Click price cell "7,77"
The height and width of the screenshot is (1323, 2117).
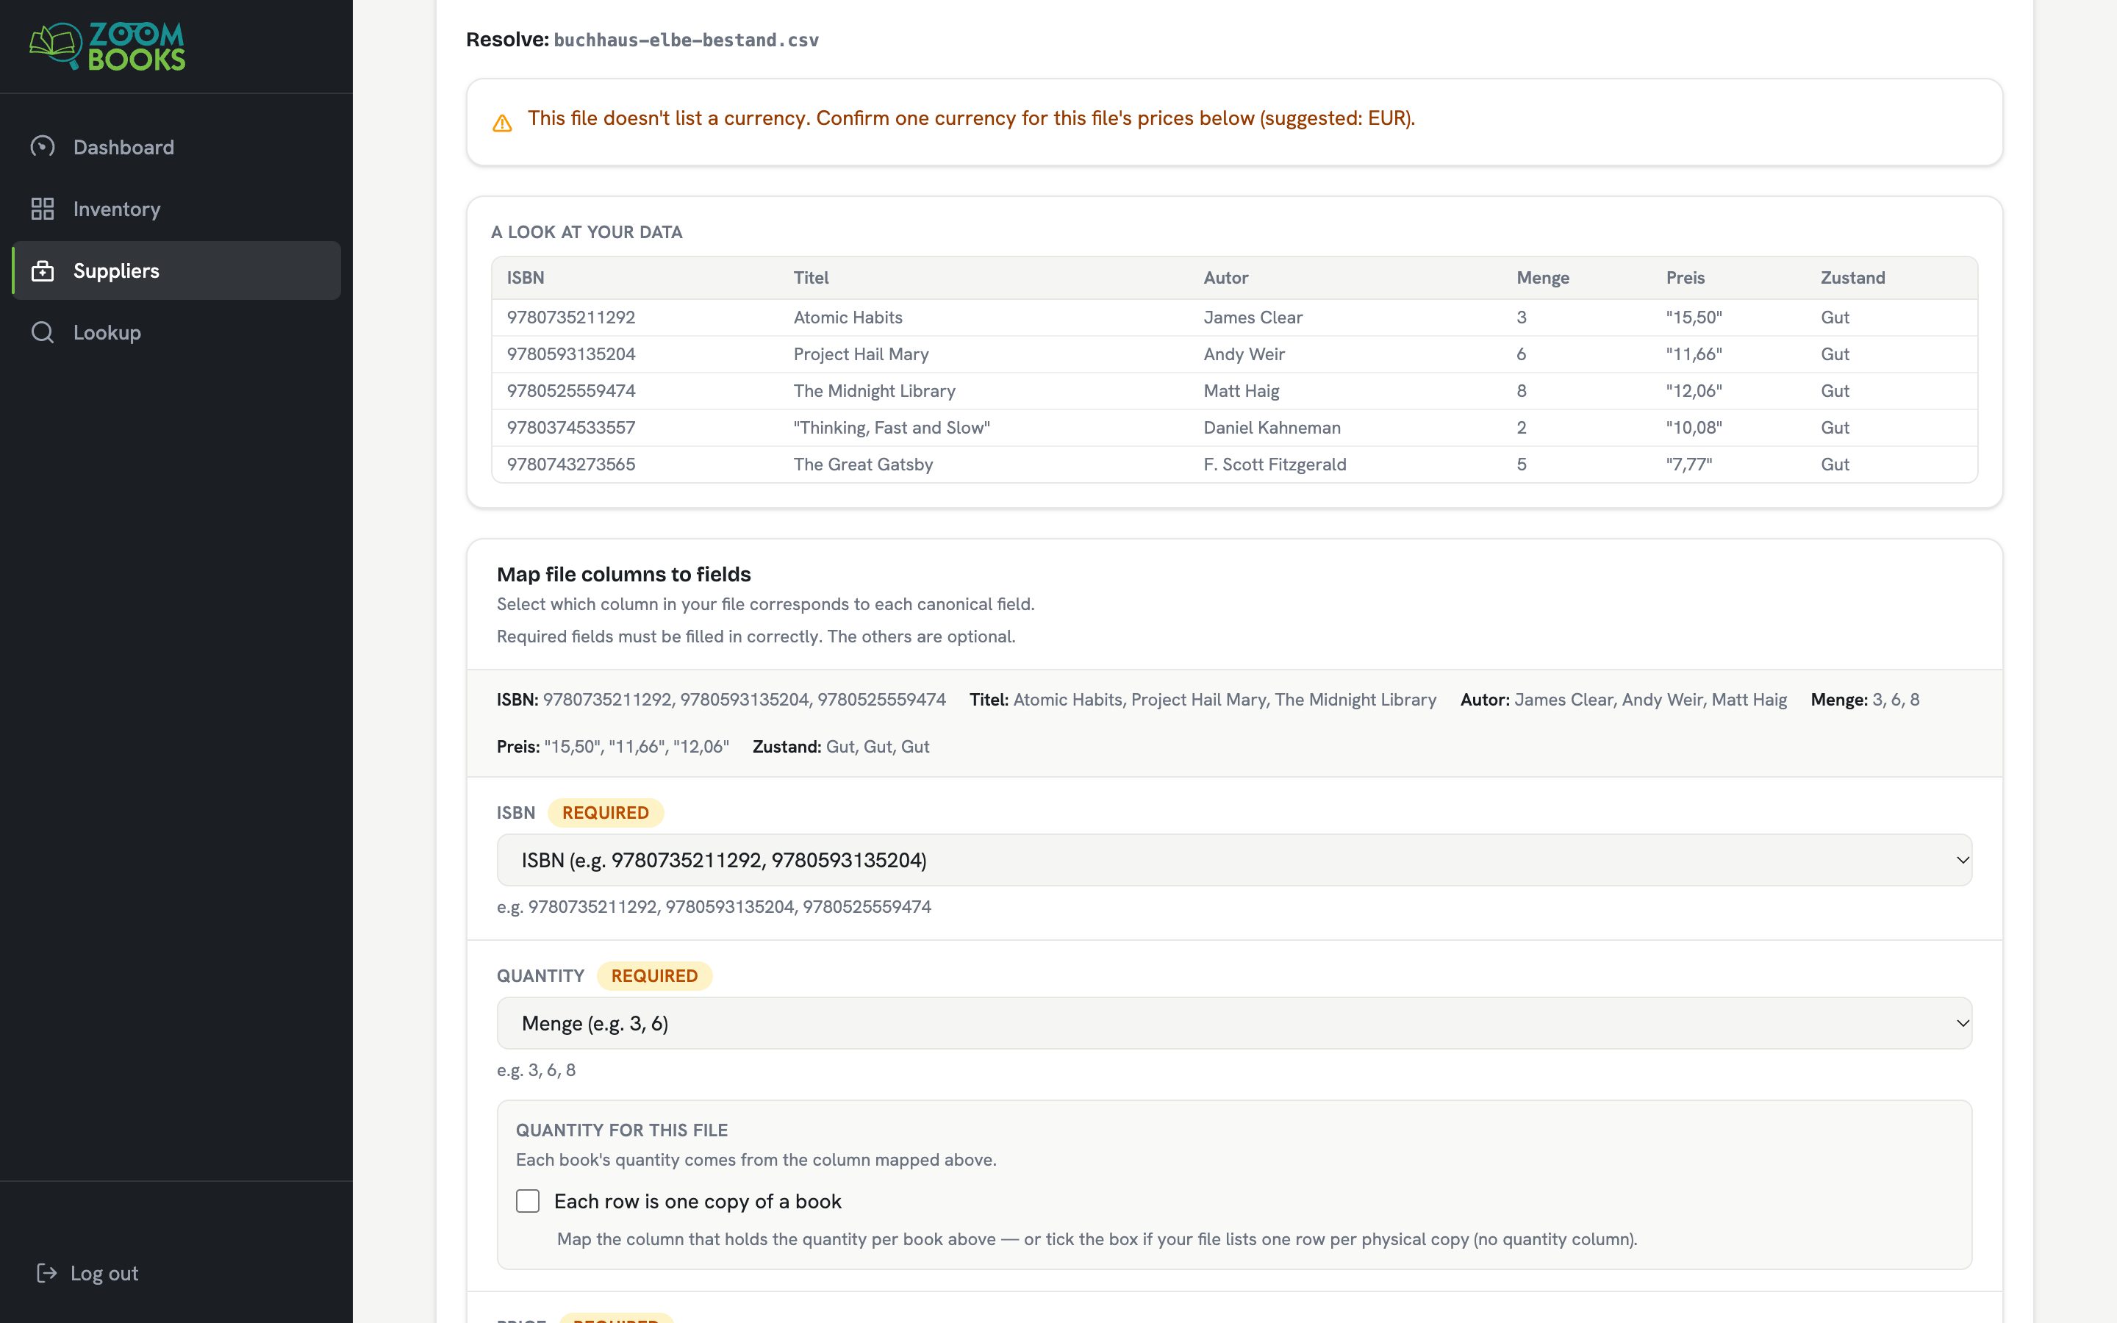(x=1689, y=465)
